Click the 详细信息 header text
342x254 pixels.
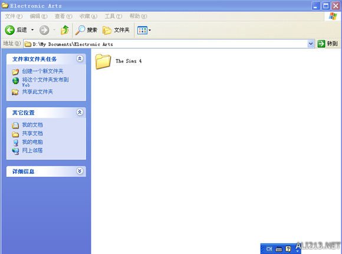tap(24, 171)
